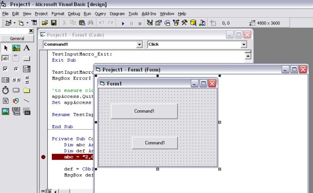Close the toolbox panel with X

(x=31, y=31)
